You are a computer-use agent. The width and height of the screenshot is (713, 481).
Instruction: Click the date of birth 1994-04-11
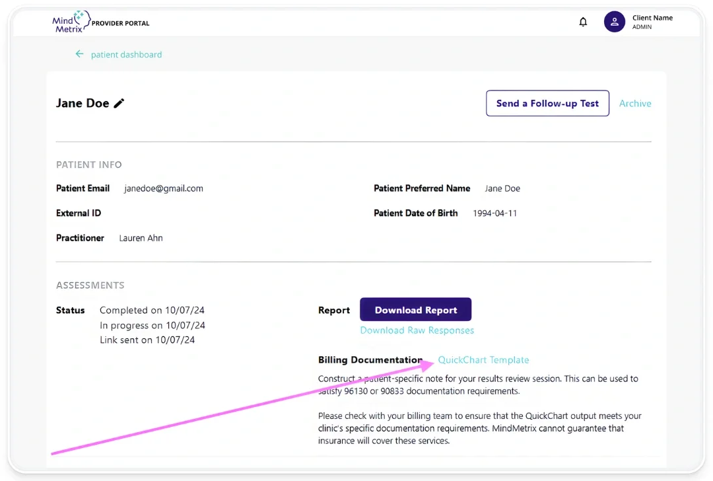(x=494, y=213)
